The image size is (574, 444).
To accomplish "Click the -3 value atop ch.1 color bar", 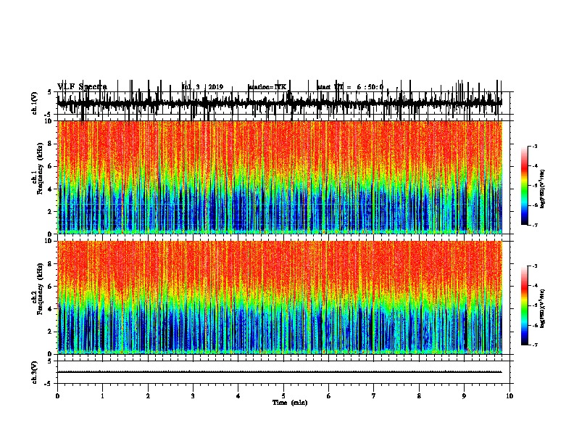I will point(534,147).
